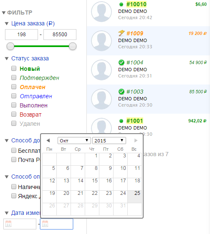
Task: Check the Выполнен status filter
Action: (x=14, y=105)
